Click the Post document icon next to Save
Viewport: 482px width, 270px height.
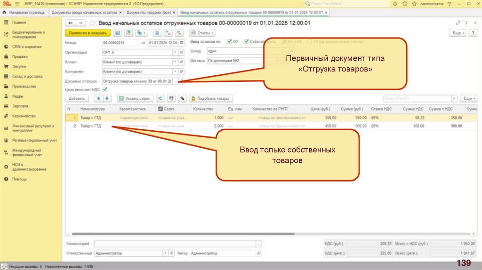coord(129,33)
